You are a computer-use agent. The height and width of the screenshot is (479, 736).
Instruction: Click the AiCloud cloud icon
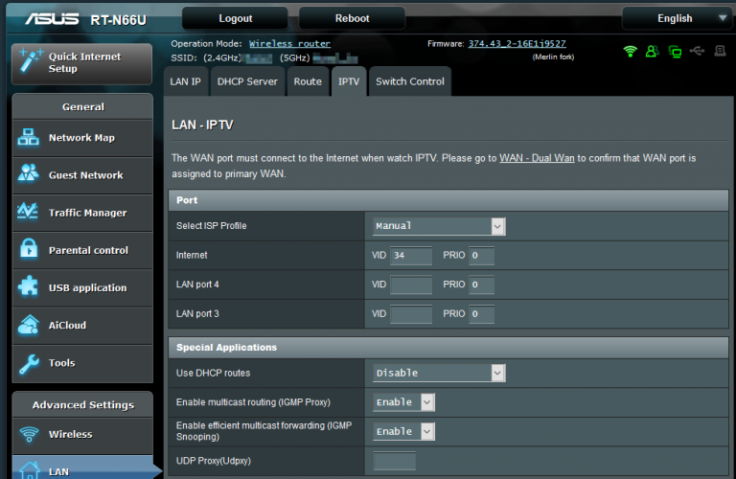click(29, 326)
